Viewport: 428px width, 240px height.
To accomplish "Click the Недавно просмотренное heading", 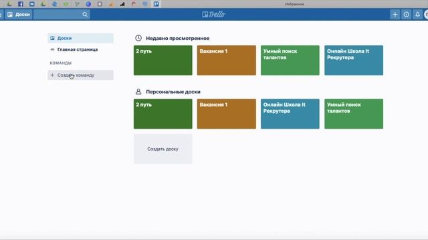I will [178, 39].
